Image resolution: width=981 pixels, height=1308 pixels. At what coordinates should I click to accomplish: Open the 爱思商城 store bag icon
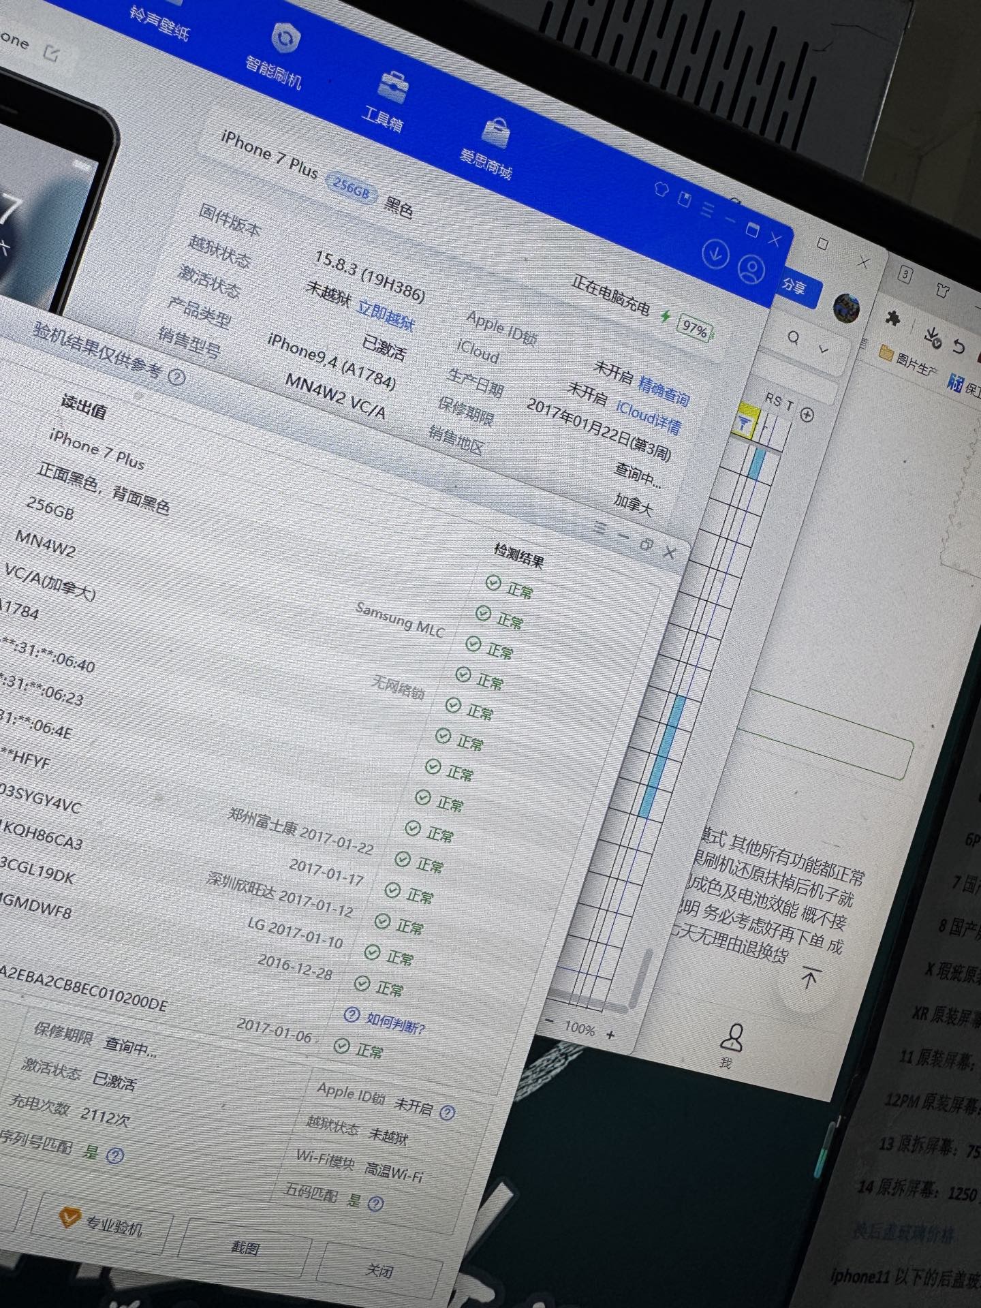(x=496, y=132)
